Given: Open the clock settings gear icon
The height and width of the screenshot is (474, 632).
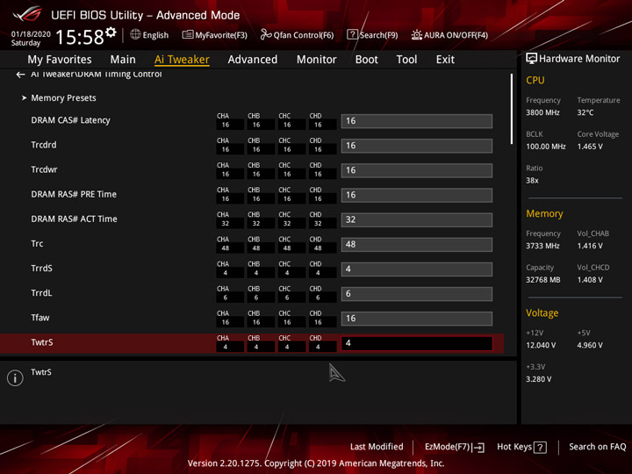Looking at the screenshot, I should pos(111,32).
